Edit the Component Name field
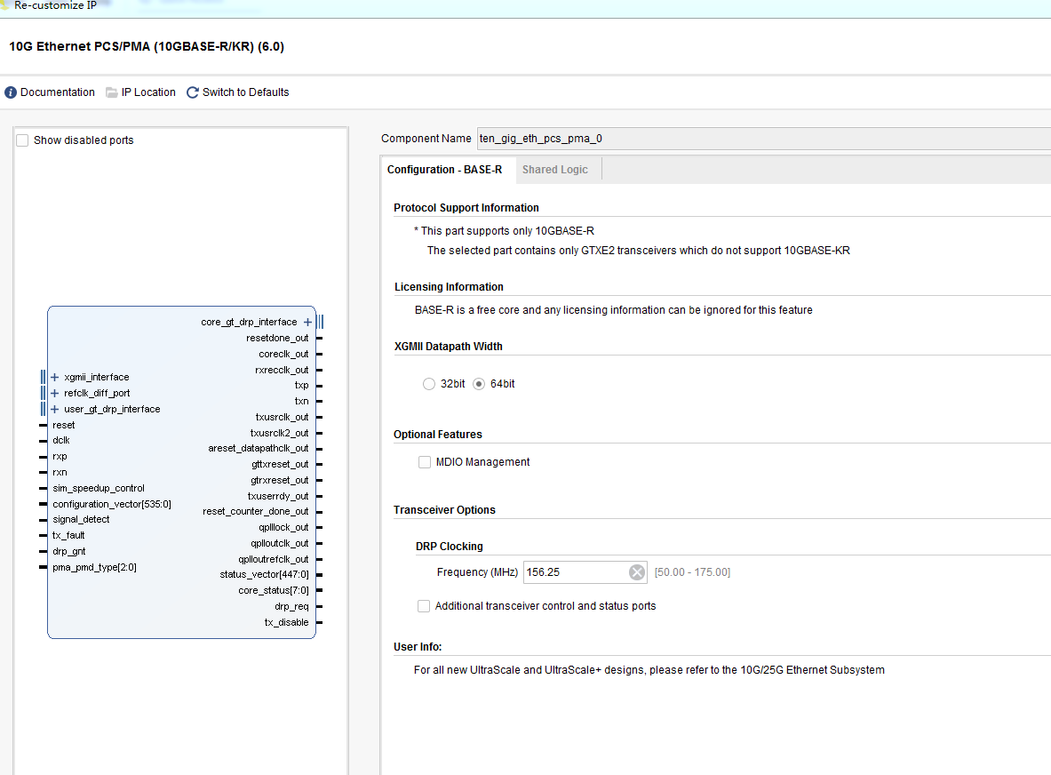1051x775 pixels. (763, 139)
